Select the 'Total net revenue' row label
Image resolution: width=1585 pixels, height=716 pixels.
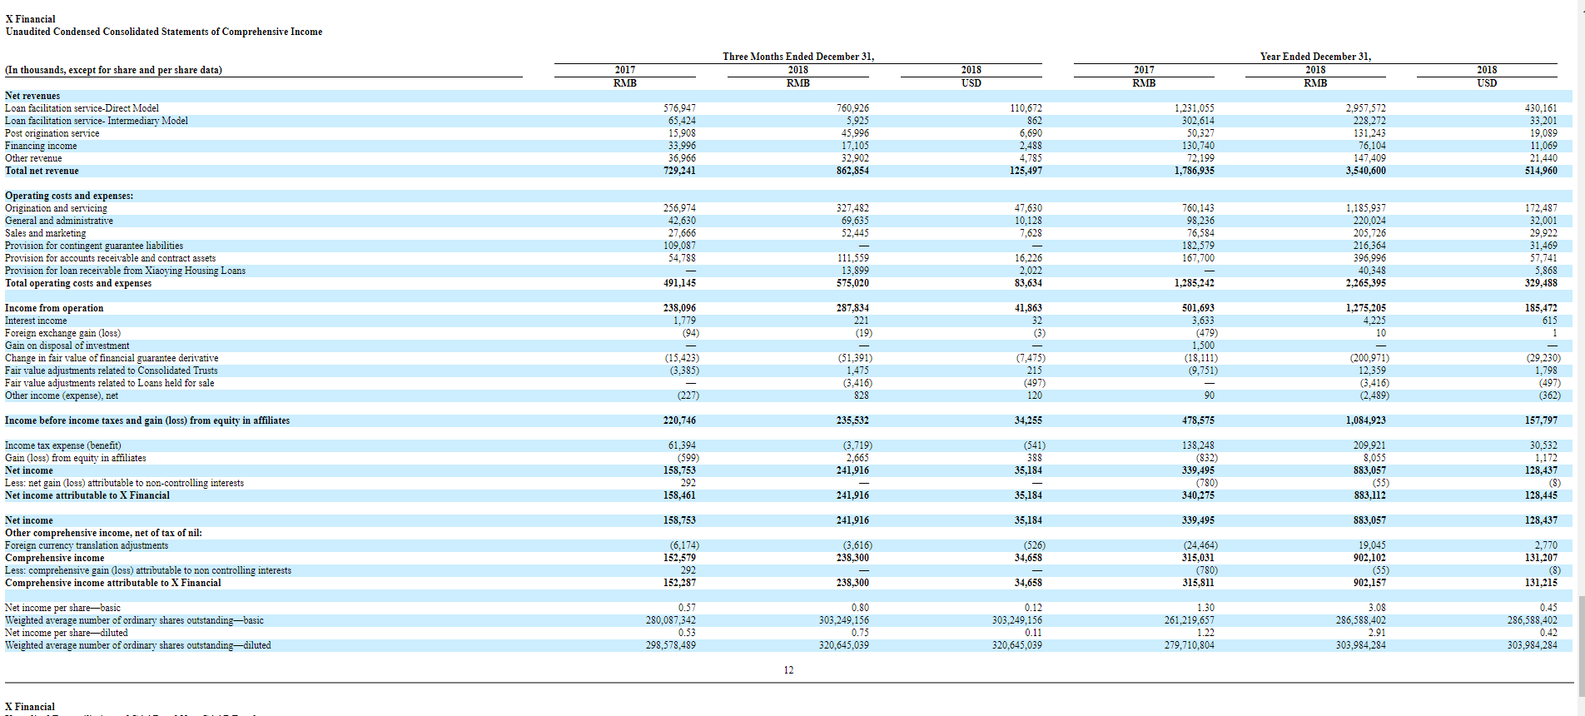click(42, 171)
